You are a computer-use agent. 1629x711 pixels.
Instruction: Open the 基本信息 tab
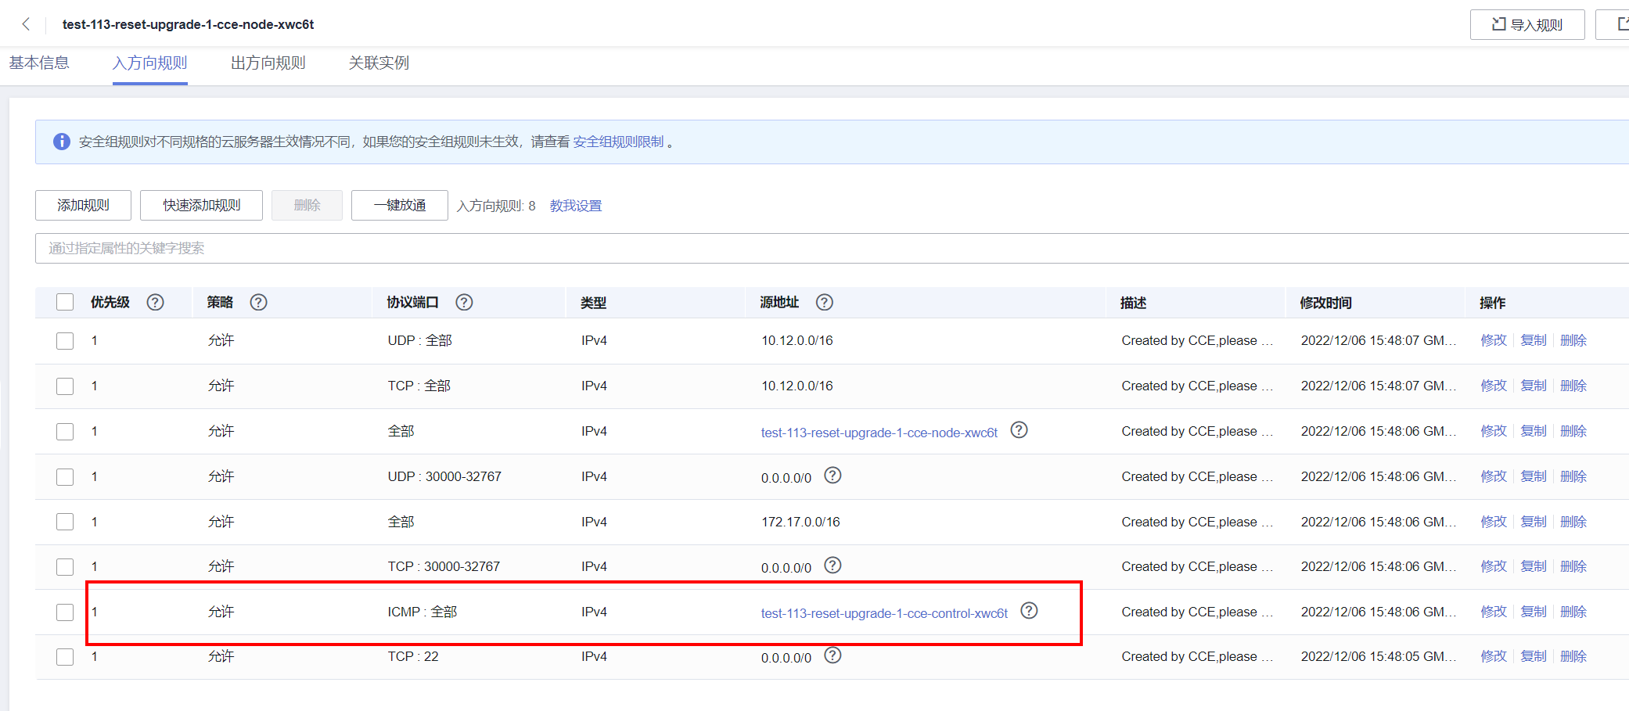click(39, 63)
